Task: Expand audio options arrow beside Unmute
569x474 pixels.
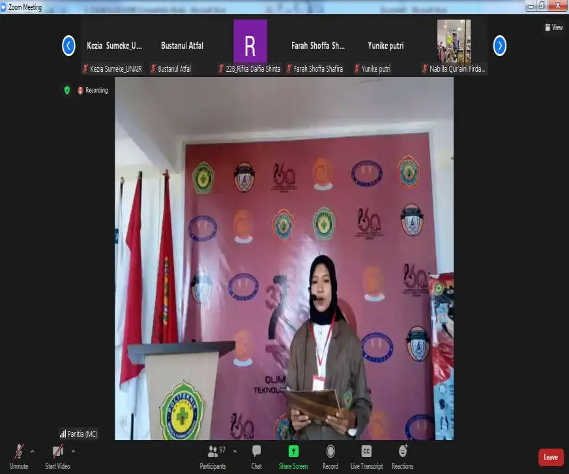Action: [x=33, y=451]
